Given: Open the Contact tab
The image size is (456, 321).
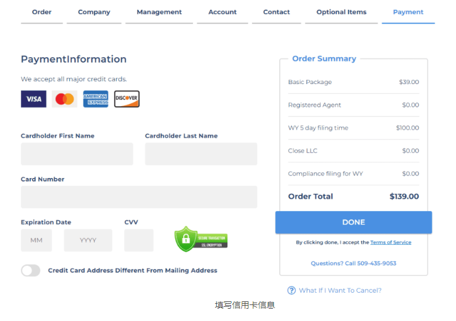Looking at the screenshot, I should pyautogui.click(x=277, y=12).
